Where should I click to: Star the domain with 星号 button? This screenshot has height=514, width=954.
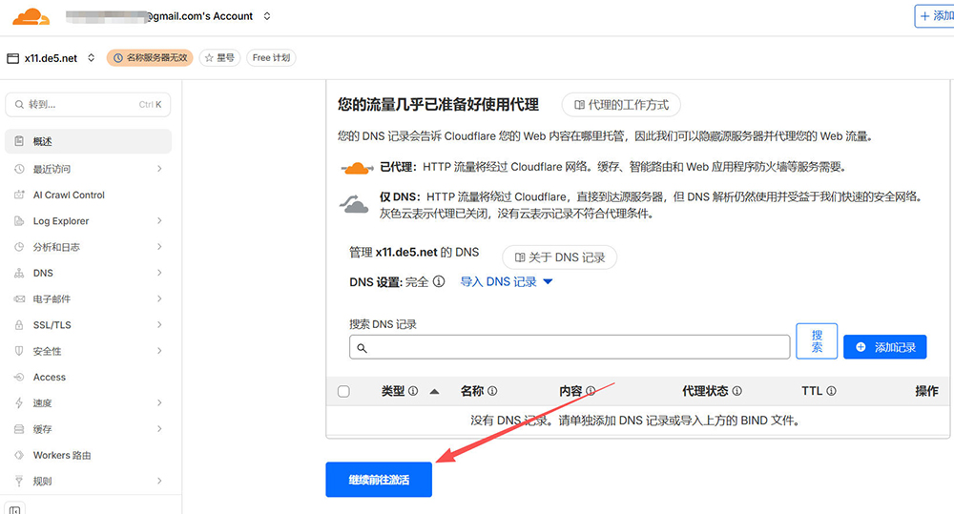click(219, 58)
